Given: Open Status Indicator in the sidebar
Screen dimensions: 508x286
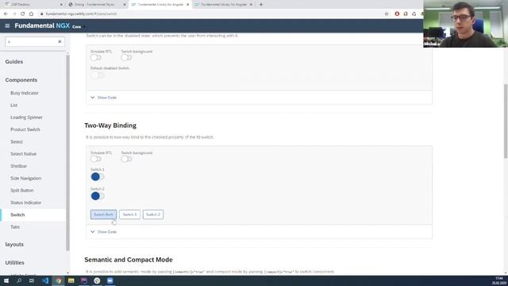Looking at the screenshot, I should (x=26, y=203).
